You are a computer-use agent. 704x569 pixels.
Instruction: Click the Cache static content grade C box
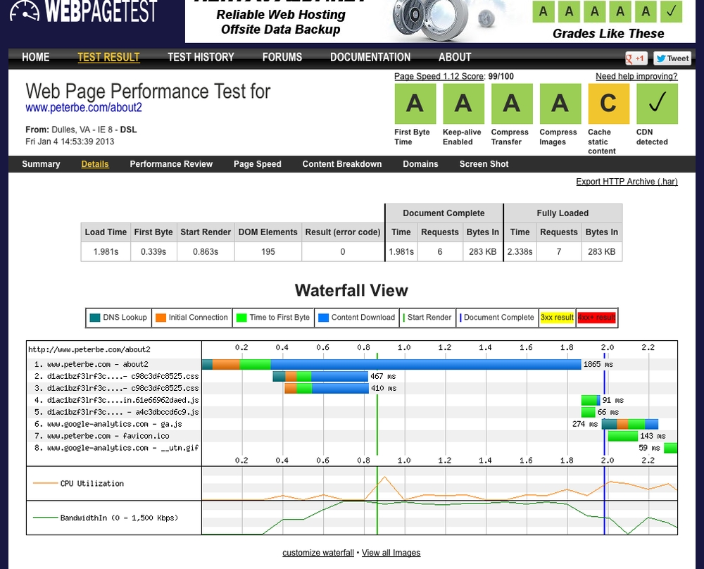pyautogui.click(x=608, y=104)
